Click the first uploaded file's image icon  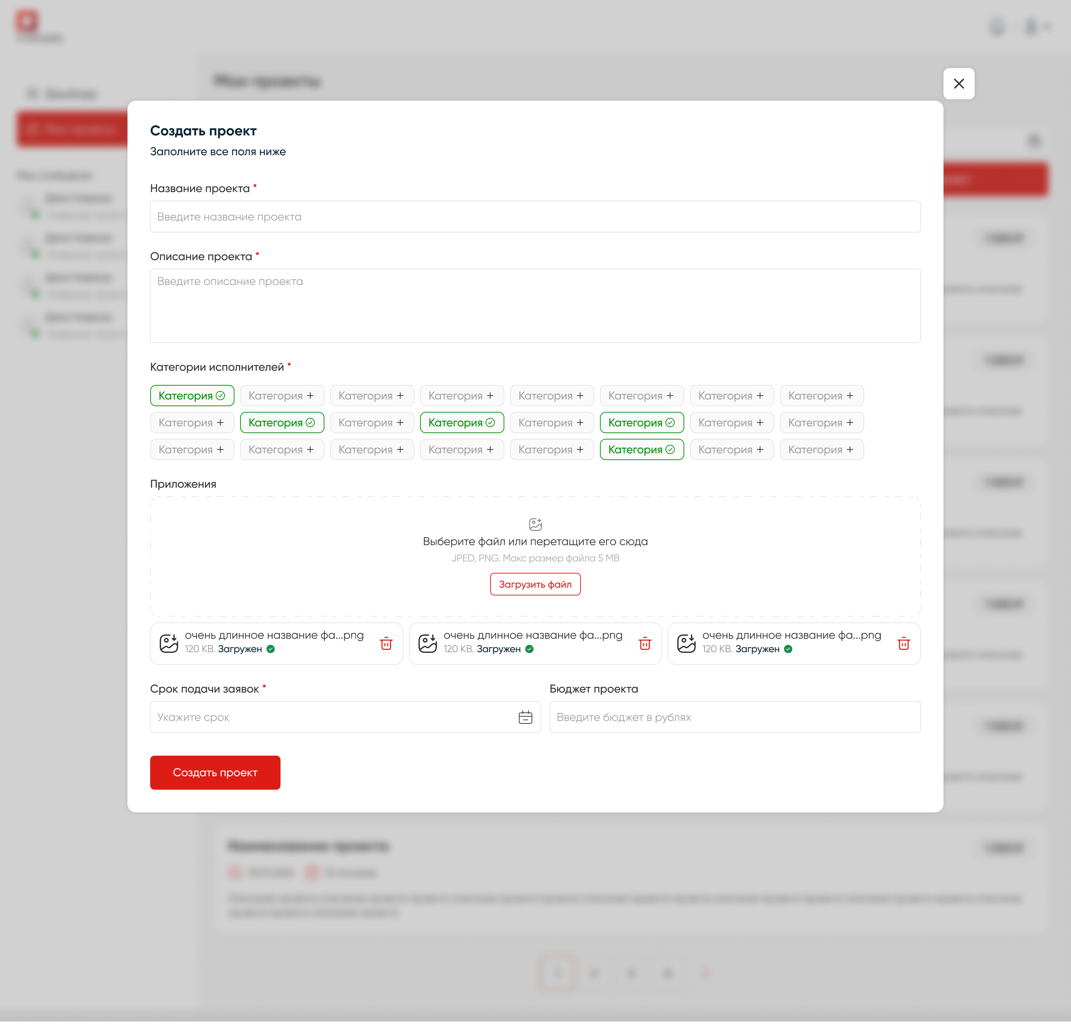coord(169,643)
